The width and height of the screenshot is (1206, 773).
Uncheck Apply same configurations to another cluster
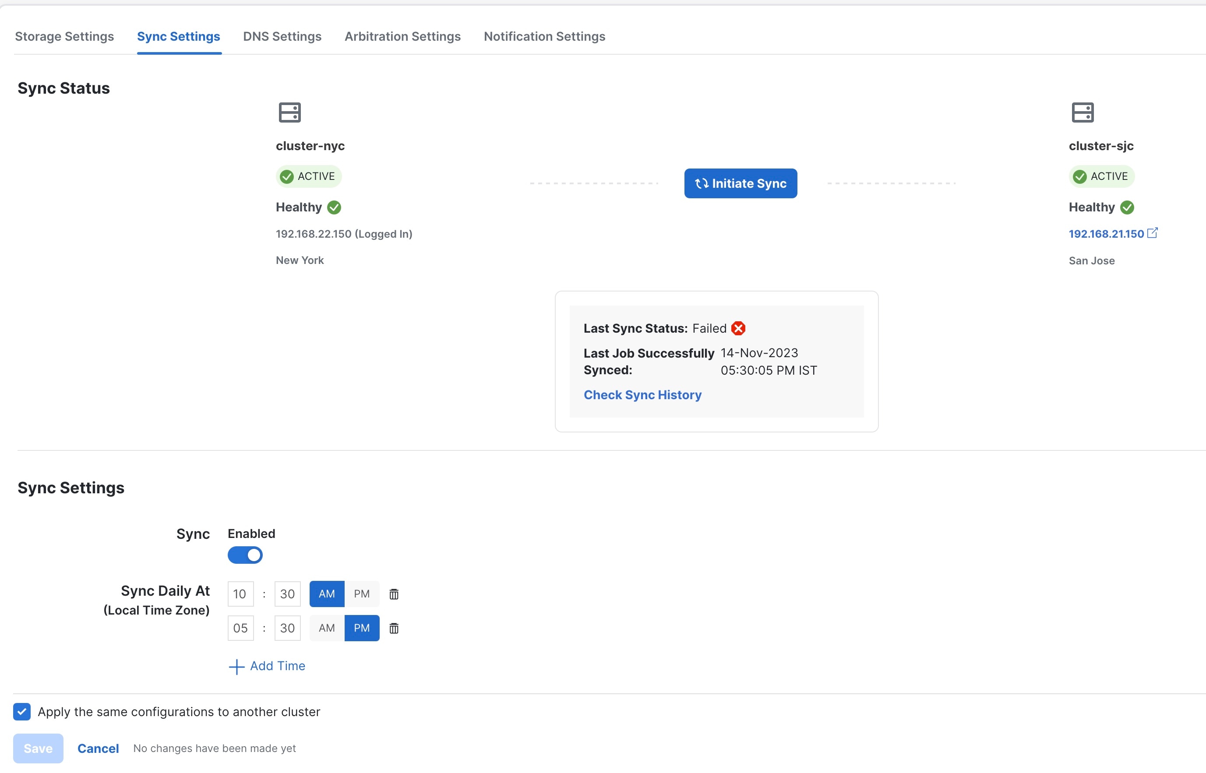point(22,712)
